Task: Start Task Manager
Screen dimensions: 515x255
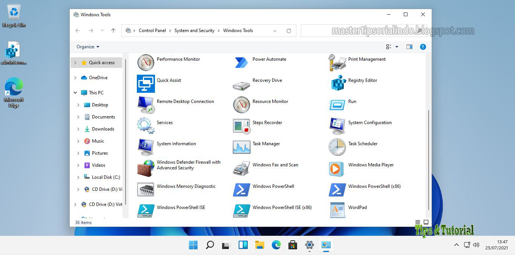Action: (x=266, y=144)
